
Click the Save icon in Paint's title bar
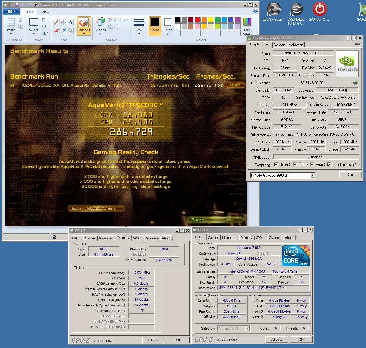(x=17, y=5)
